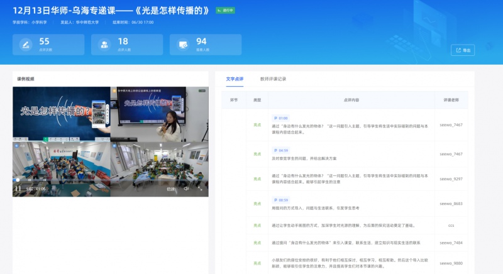Jump to the 04:59 timestamp flag
Screen dimensions: 503x274
click(280, 151)
